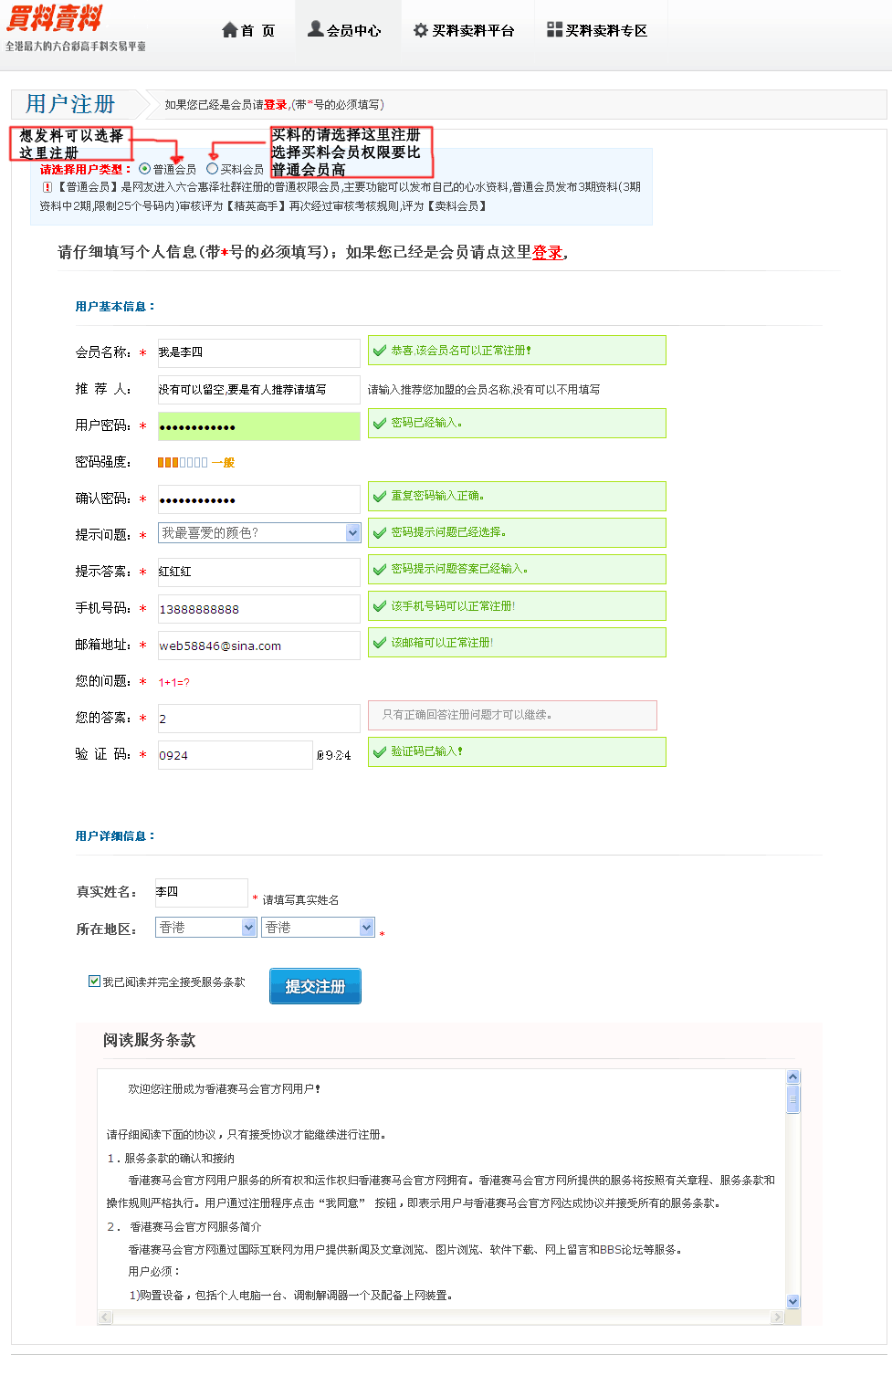Go to 买料卖料专区 menu item
Screen dimensions: 892x1386
tap(605, 31)
